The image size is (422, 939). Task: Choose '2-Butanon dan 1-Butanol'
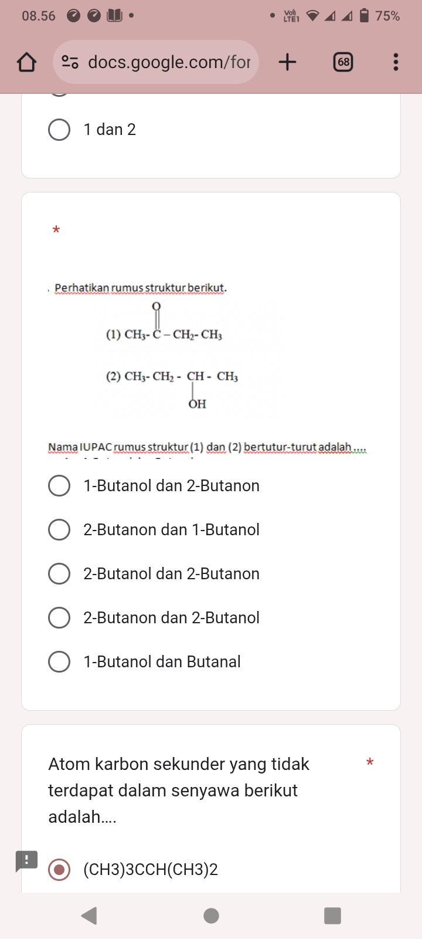[x=59, y=529]
